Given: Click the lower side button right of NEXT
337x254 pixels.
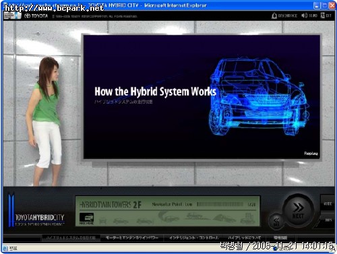Looking at the screenshot, I should point(328,220).
